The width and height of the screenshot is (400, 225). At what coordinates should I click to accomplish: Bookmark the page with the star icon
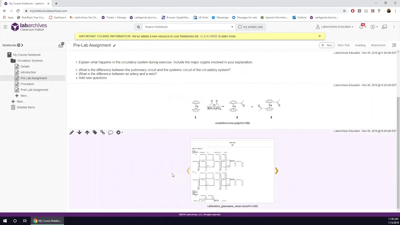(344, 11)
